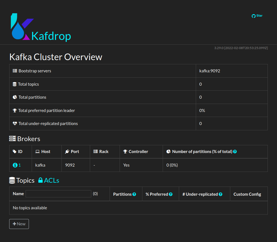Click the Partitions column header text
Screen dimensions: 277x242
coord(122,194)
